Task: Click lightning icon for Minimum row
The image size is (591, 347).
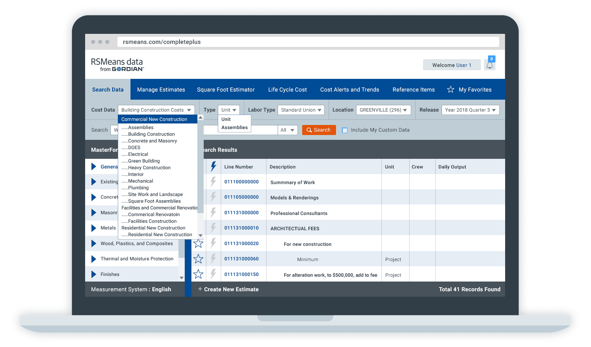Action: tap(213, 259)
